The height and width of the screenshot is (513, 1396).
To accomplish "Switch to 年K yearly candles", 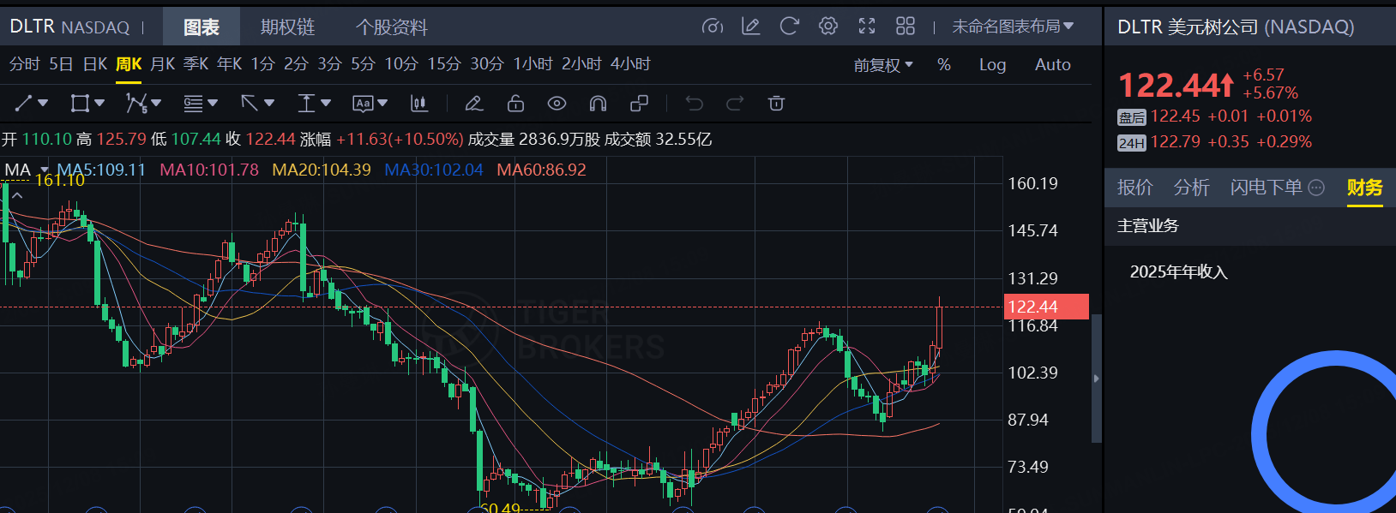I will click(230, 64).
